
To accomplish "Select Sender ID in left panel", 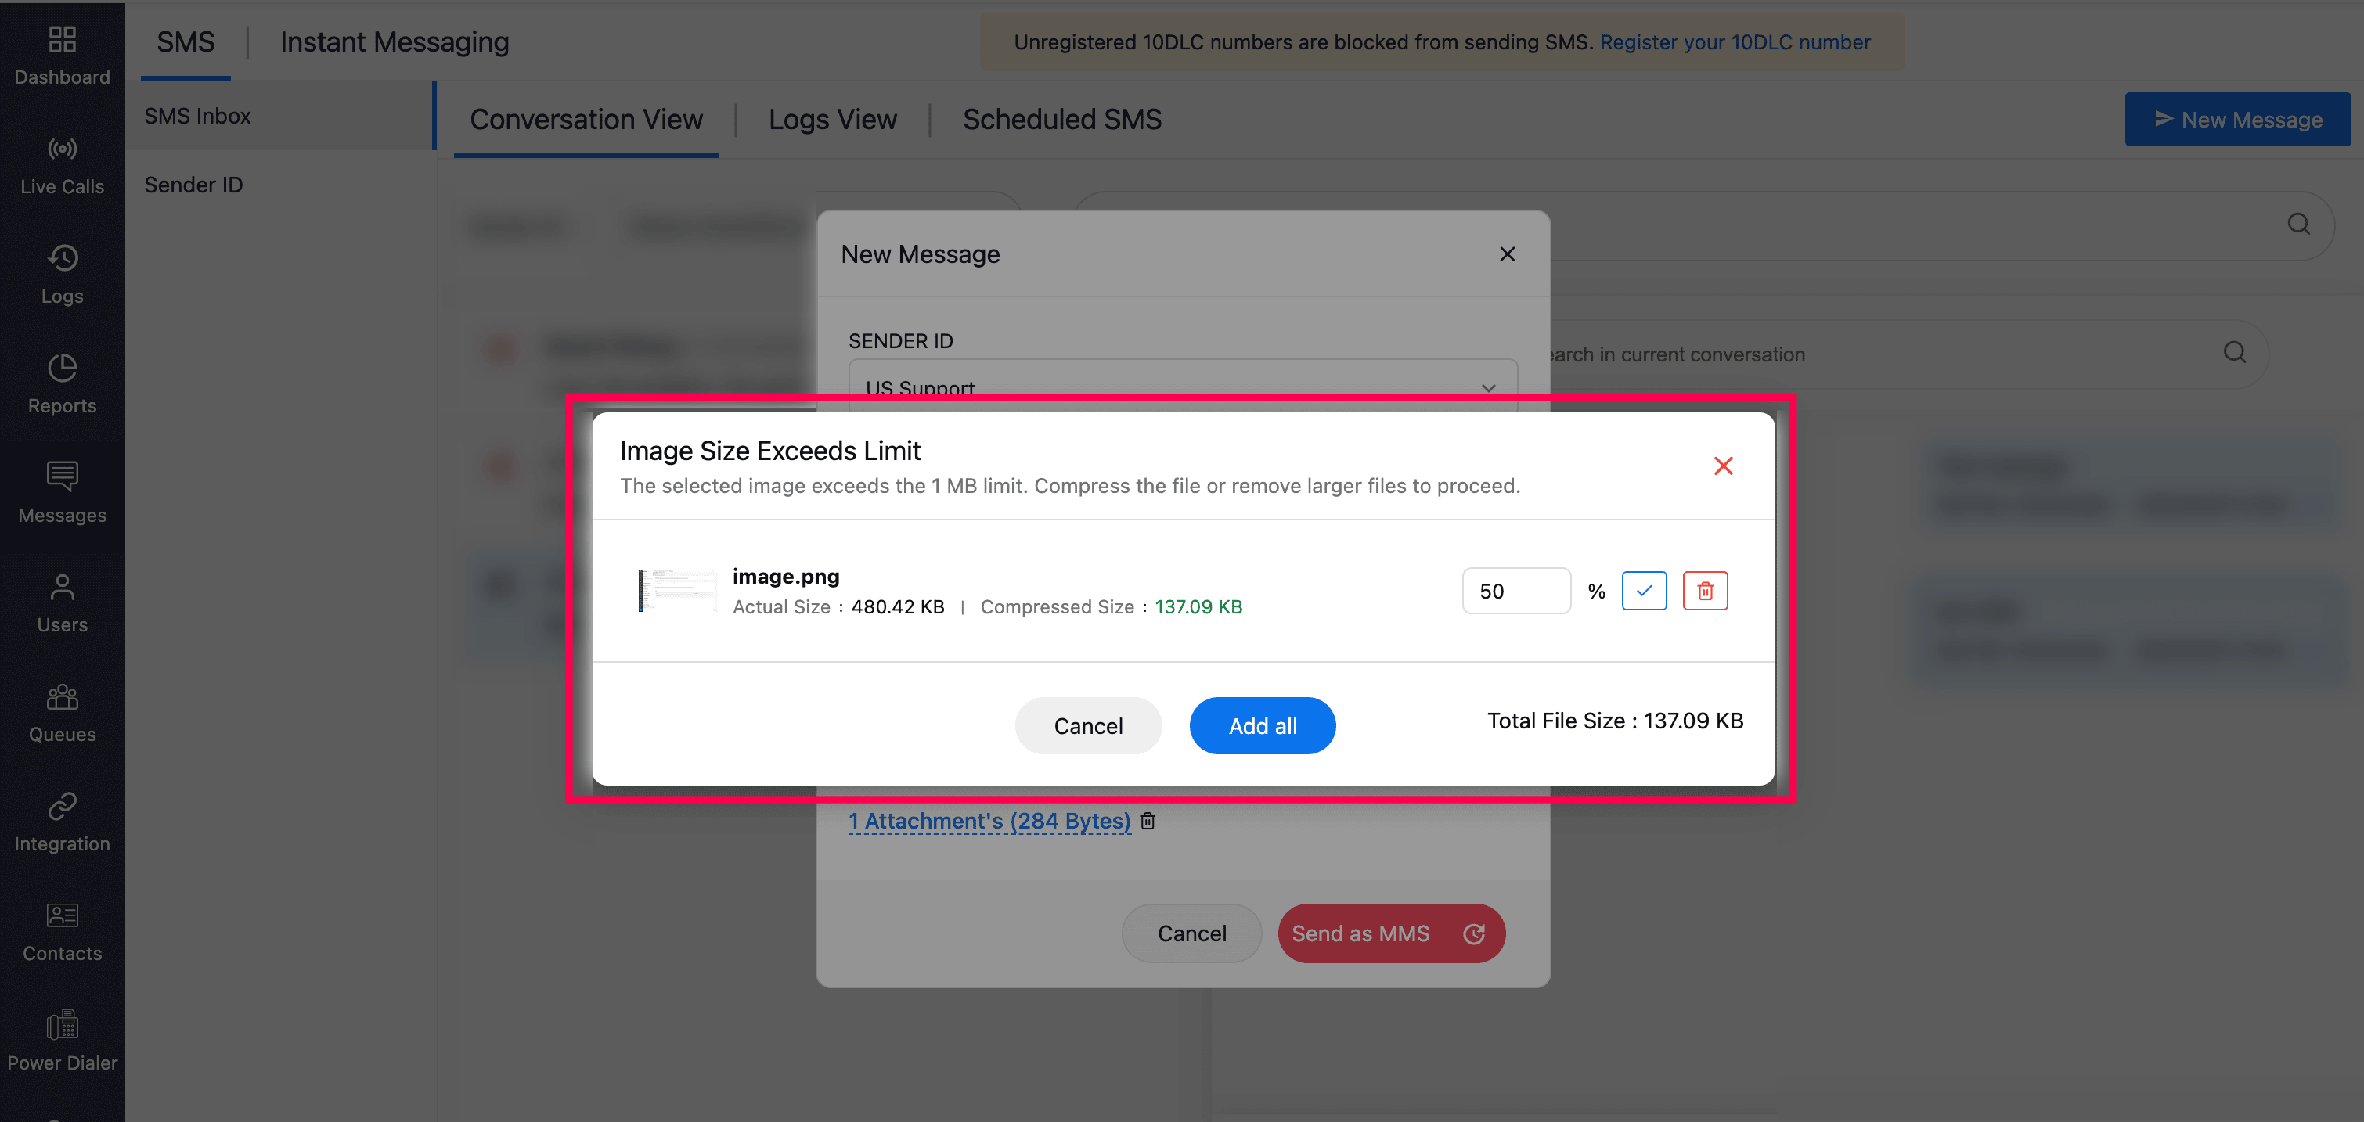I will (193, 185).
